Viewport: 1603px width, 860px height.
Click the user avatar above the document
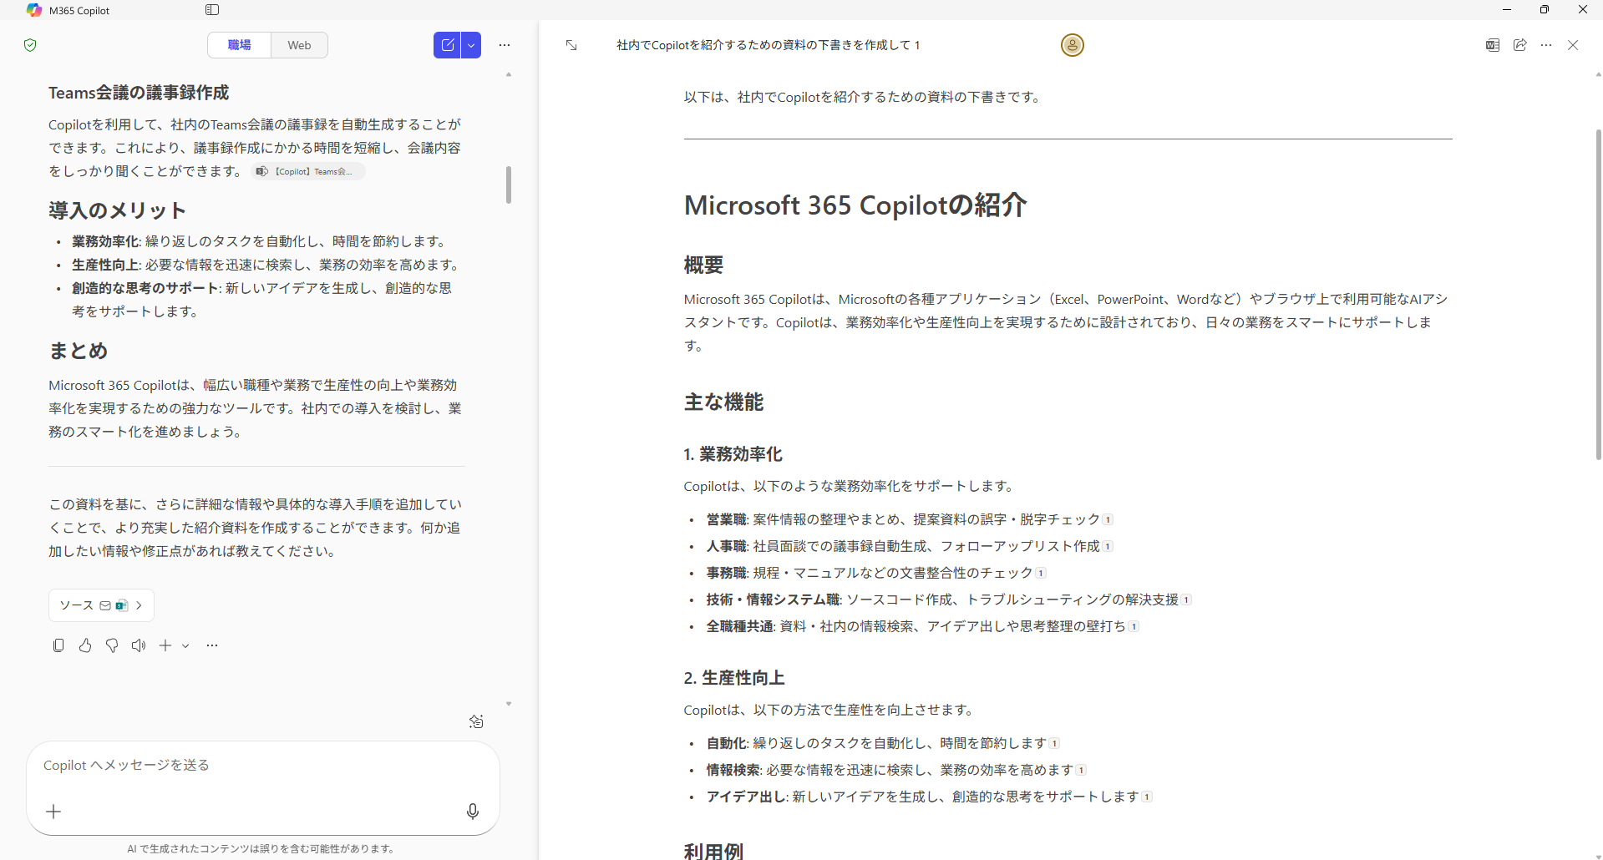tap(1073, 45)
